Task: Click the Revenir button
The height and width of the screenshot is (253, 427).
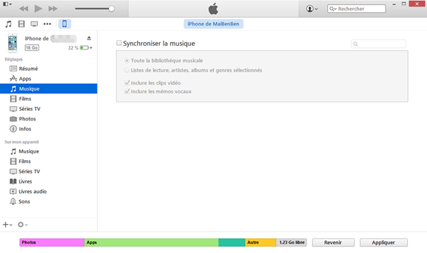Action: [x=333, y=243]
